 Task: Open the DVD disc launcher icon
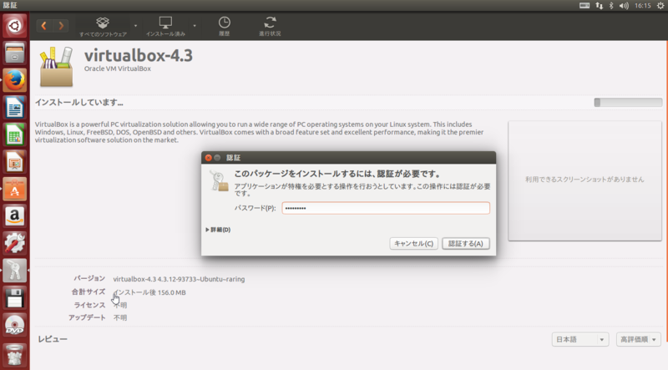coord(14,325)
